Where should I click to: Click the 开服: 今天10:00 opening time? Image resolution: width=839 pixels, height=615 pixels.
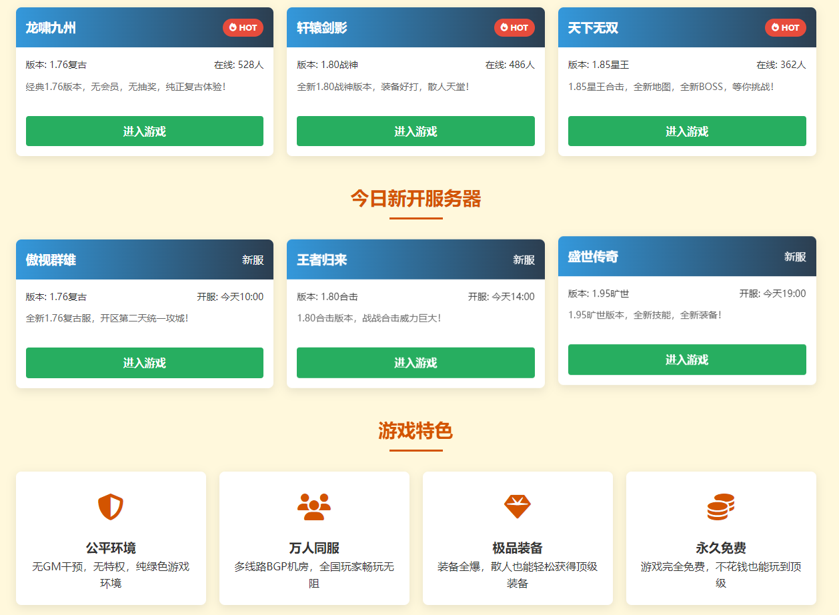[230, 297]
